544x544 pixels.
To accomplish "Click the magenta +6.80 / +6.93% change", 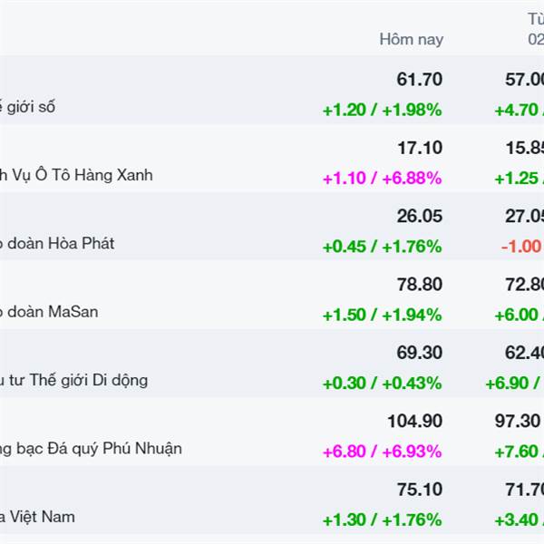I will (382, 452).
